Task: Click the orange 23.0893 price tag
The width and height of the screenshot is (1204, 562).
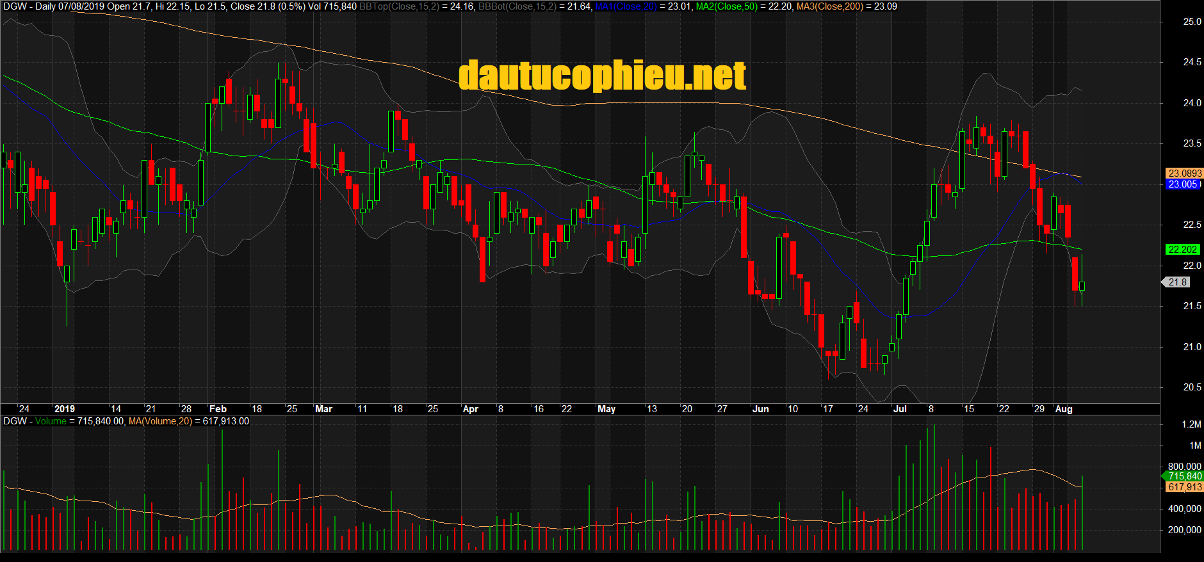Action: 1184,173
